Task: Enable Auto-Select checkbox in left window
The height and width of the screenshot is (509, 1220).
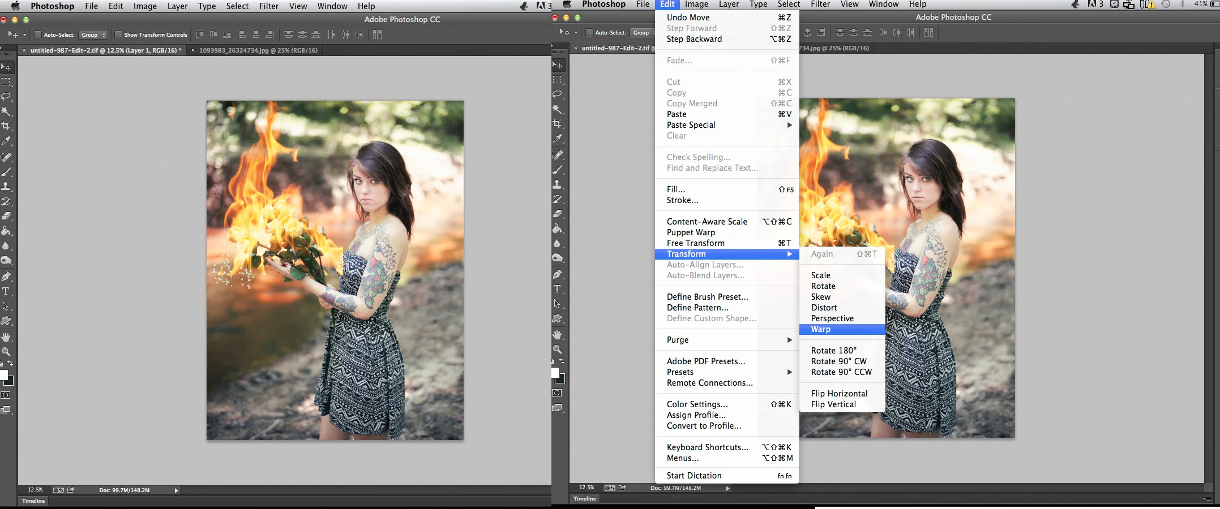Action: tap(38, 34)
